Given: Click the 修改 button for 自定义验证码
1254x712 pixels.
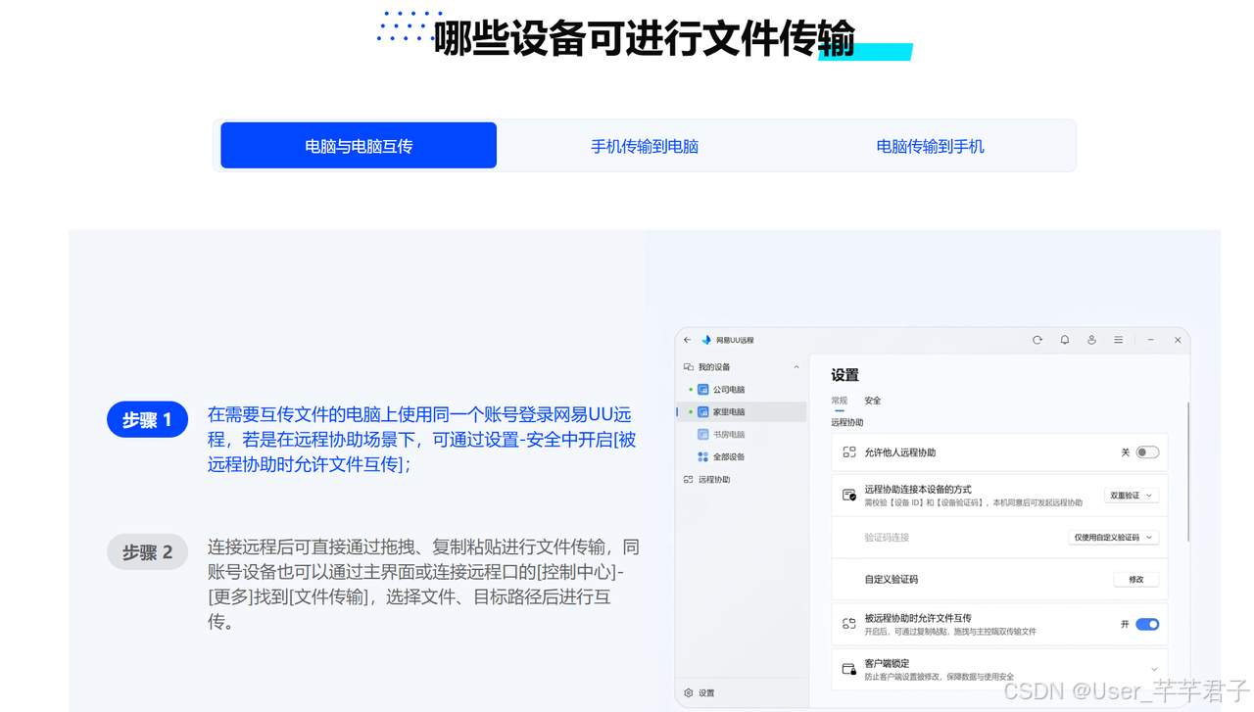Looking at the screenshot, I should click(x=1136, y=580).
